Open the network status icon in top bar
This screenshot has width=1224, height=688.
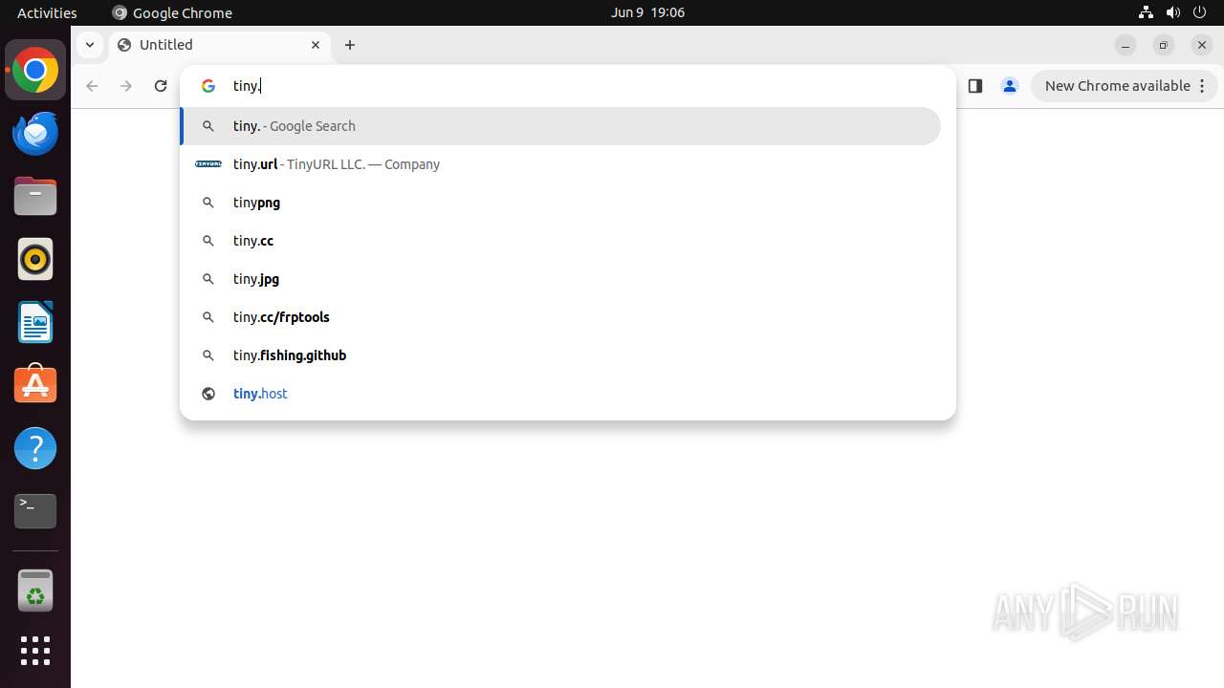click(x=1146, y=12)
